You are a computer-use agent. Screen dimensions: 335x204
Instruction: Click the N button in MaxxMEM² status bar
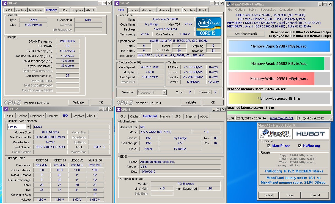click(x=299, y=118)
